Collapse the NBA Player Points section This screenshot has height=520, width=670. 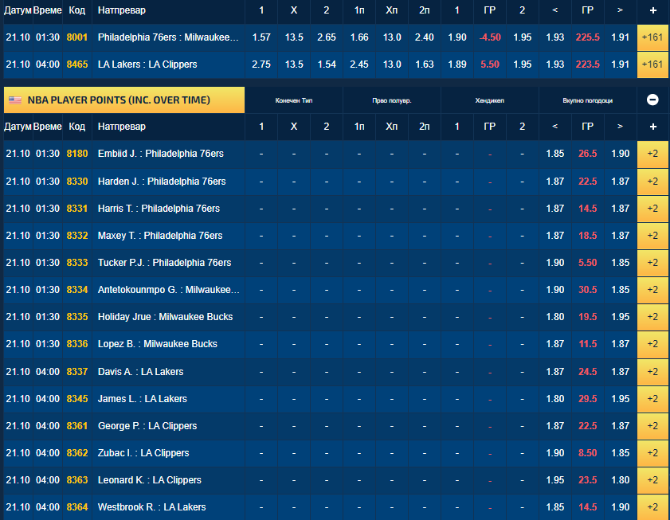[x=652, y=100]
